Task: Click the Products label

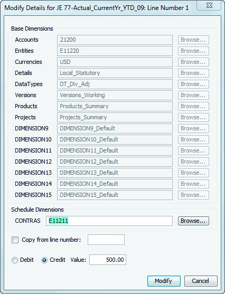Action: (26, 106)
